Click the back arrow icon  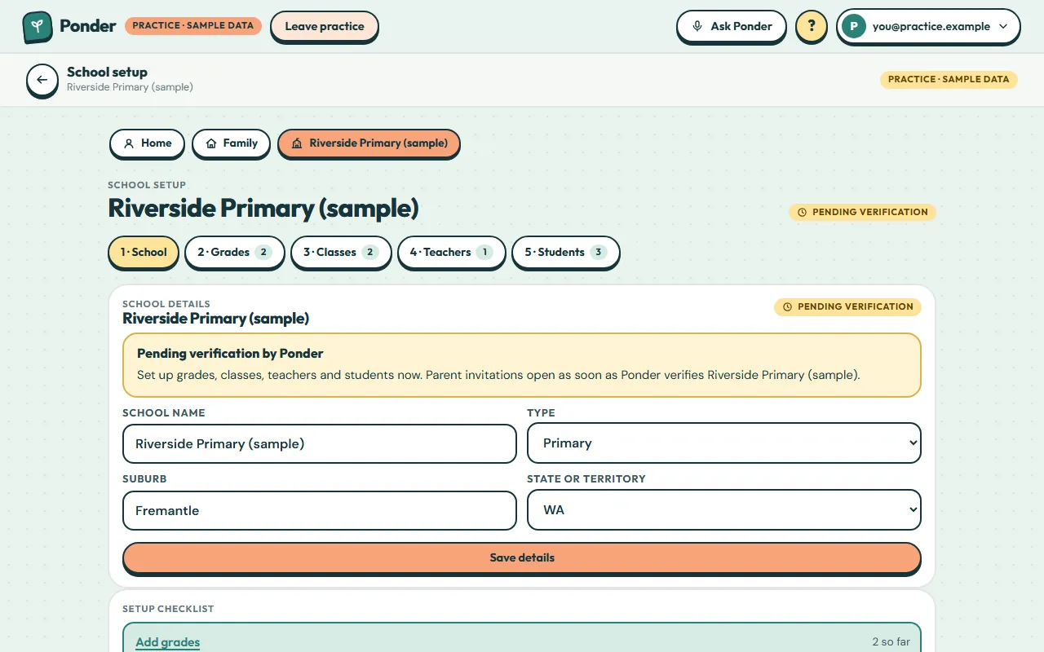(x=42, y=80)
